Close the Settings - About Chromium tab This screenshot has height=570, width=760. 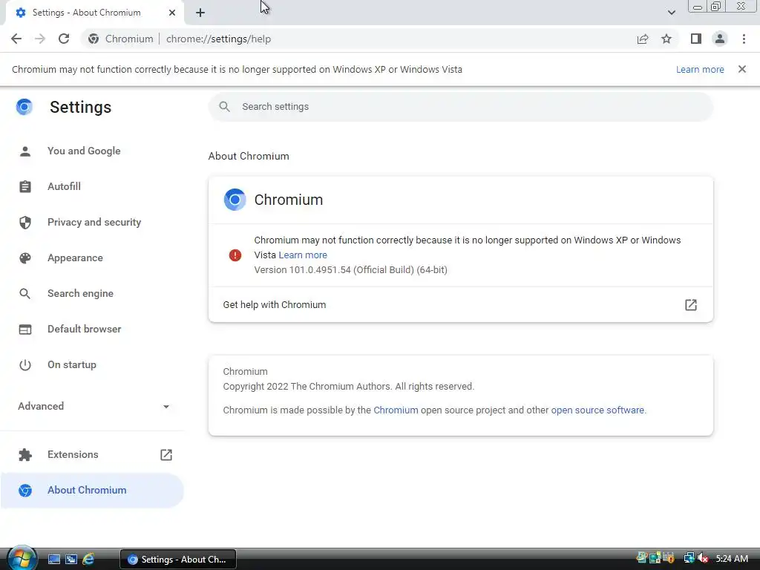172,13
